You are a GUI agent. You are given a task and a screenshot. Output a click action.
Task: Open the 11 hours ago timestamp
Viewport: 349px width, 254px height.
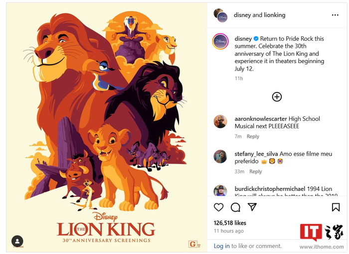point(228,231)
